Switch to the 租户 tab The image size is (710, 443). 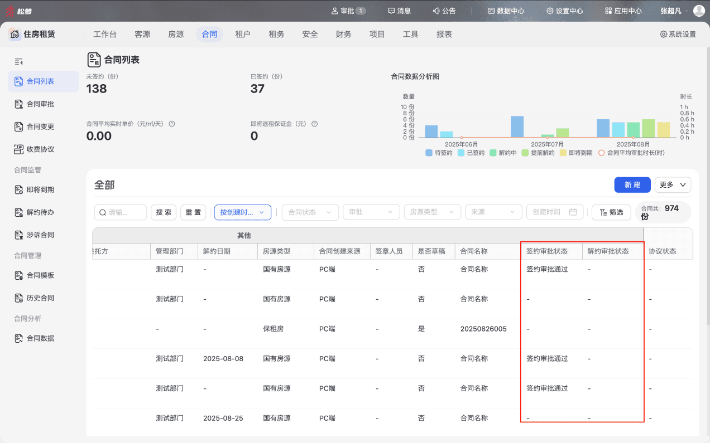click(243, 34)
